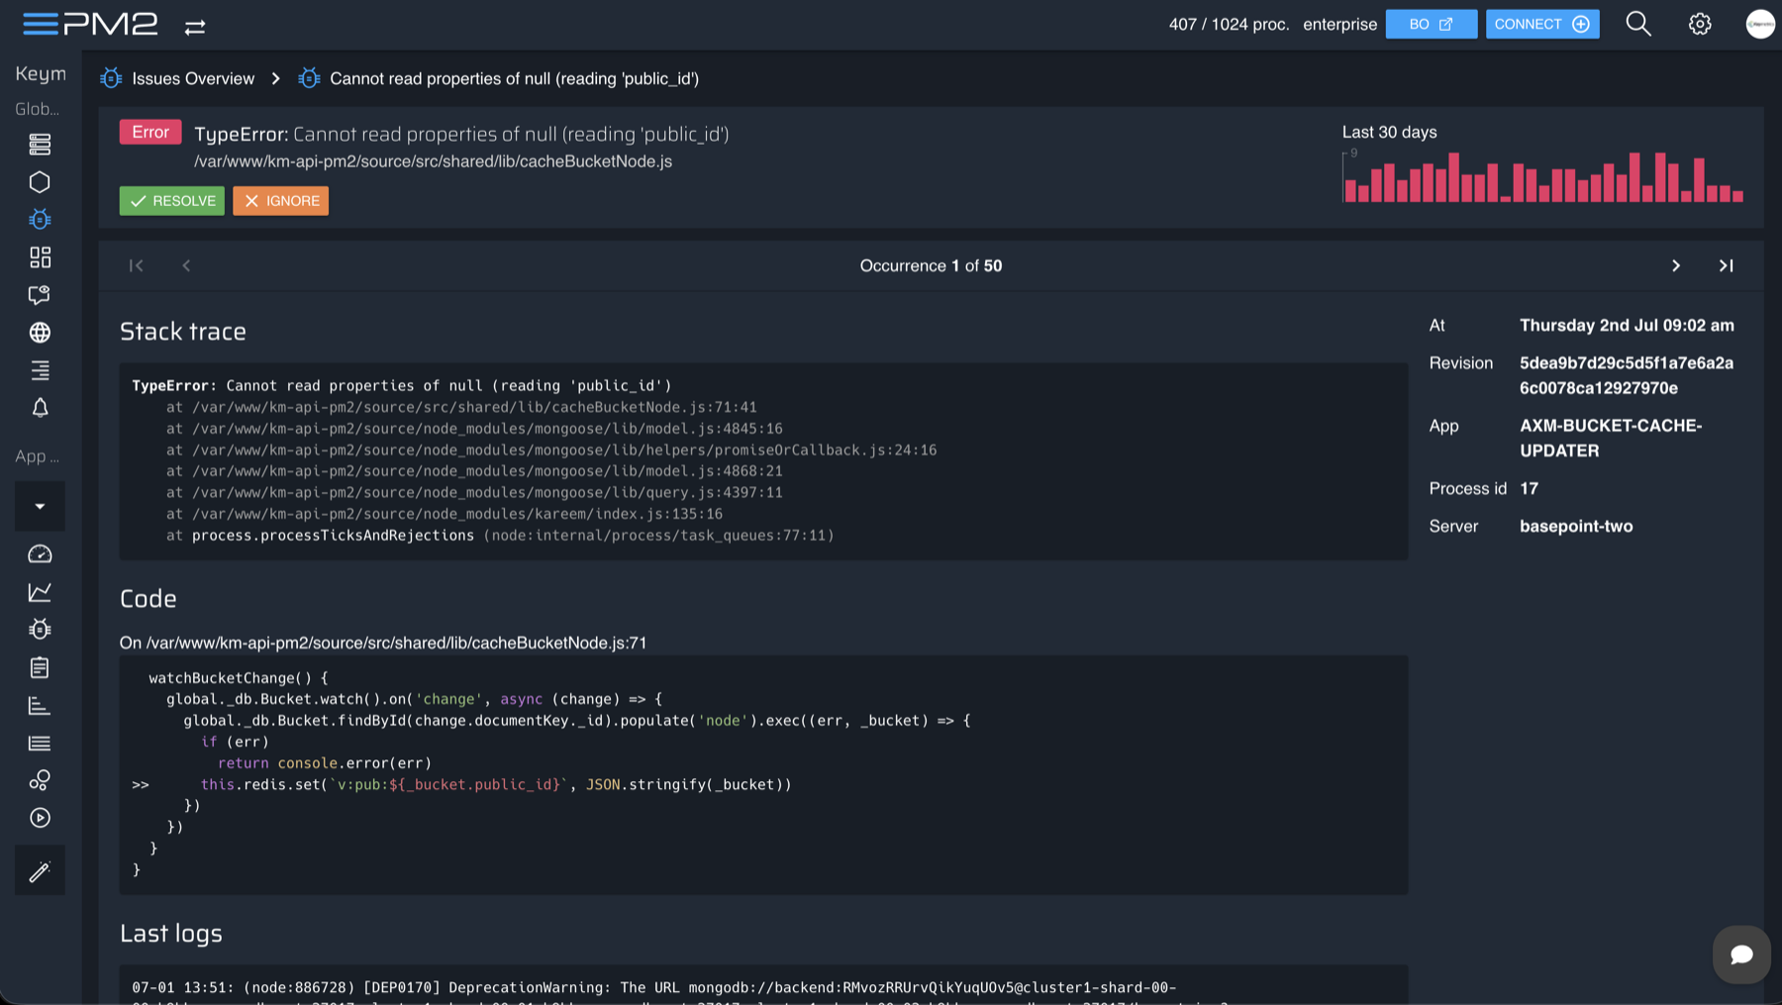Jump to the first occurrence

click(x=137, y=265)
